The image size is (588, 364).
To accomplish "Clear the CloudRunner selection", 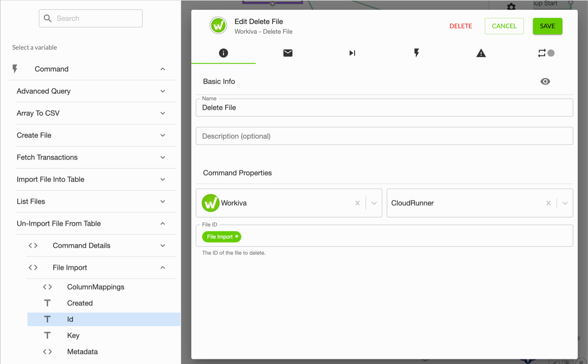I will 548,203.
